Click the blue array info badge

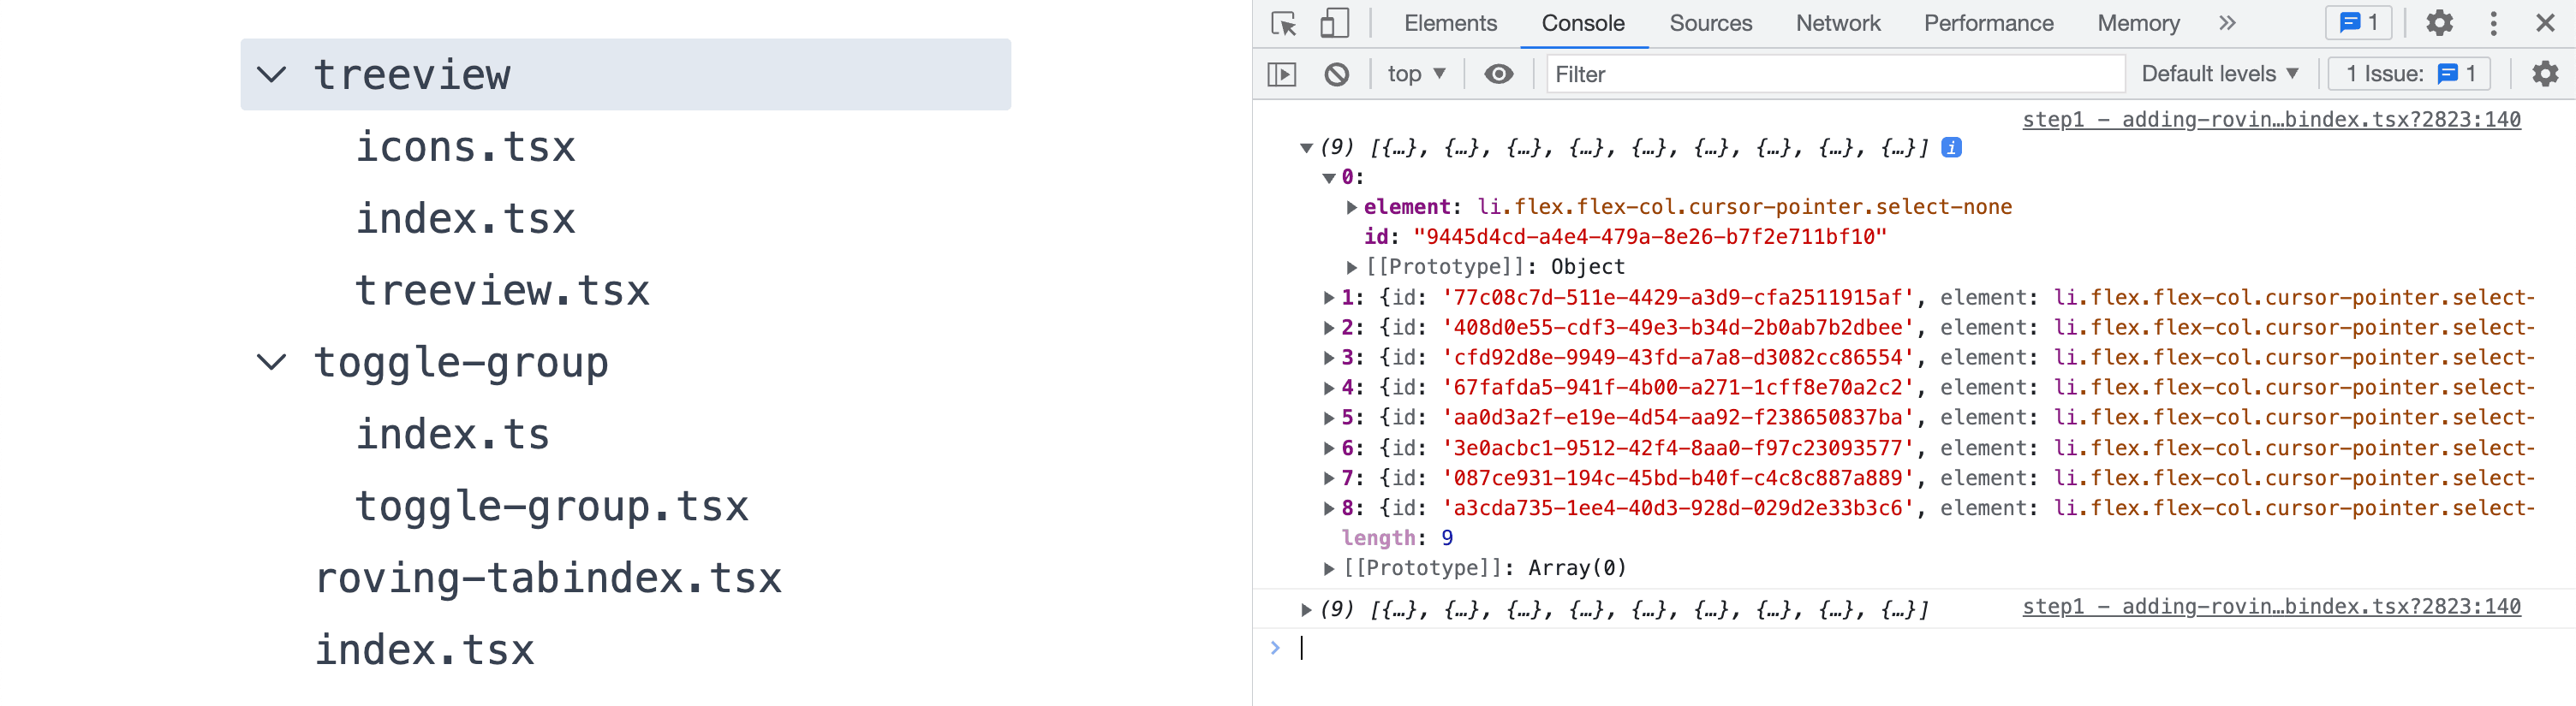click(x=1951, y=148)
